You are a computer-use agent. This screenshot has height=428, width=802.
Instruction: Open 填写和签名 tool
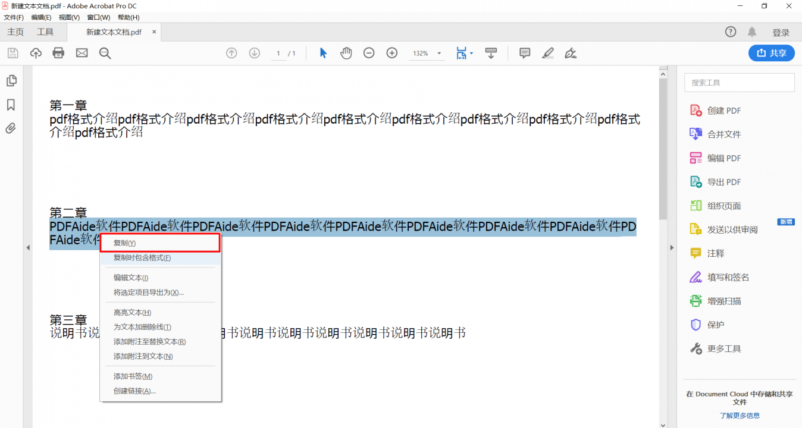pyautogui.click(x=719, y=277)
